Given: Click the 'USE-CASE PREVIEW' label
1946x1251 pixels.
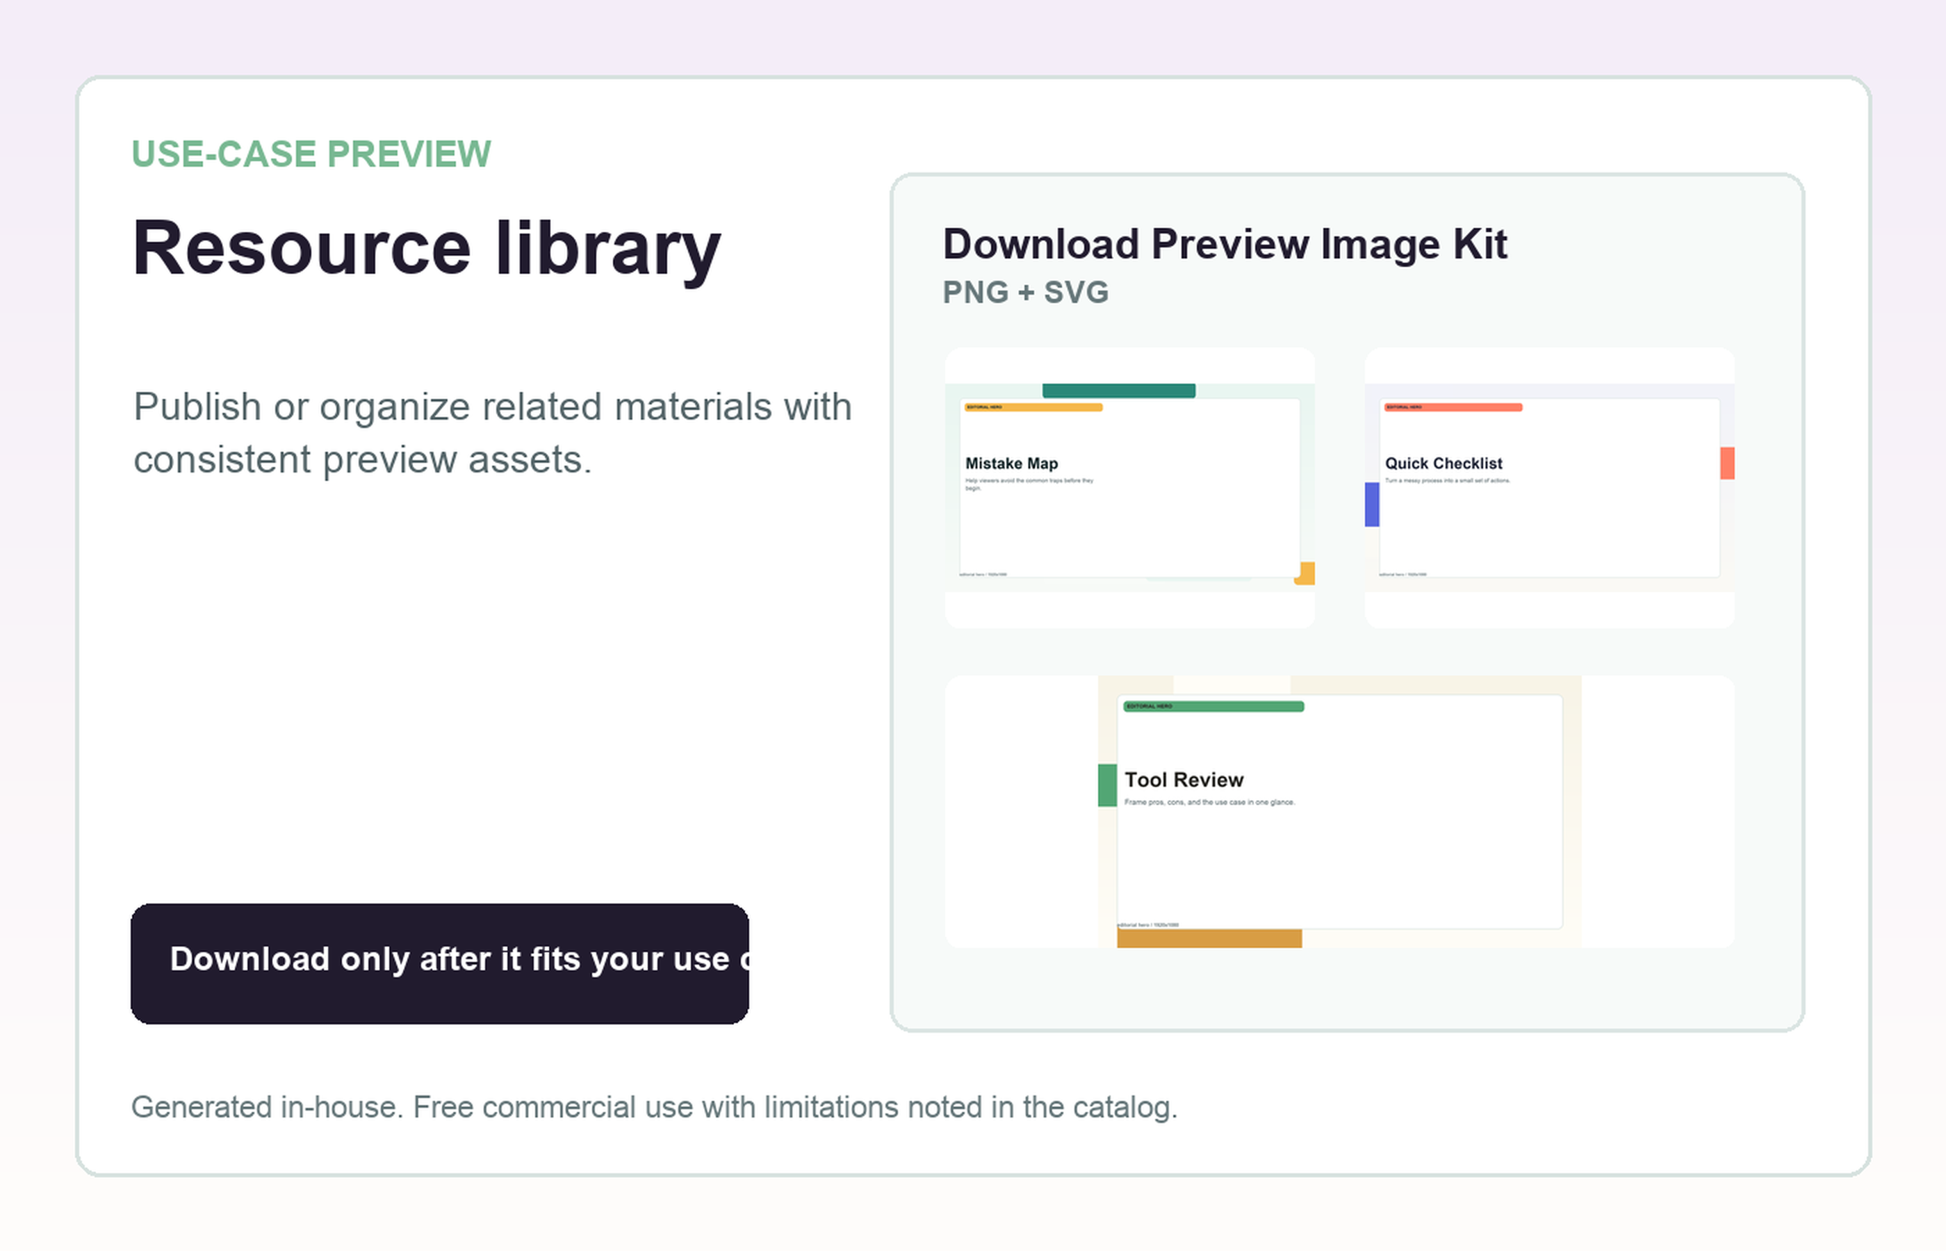Looking at the screenshot, I should 311,154.
